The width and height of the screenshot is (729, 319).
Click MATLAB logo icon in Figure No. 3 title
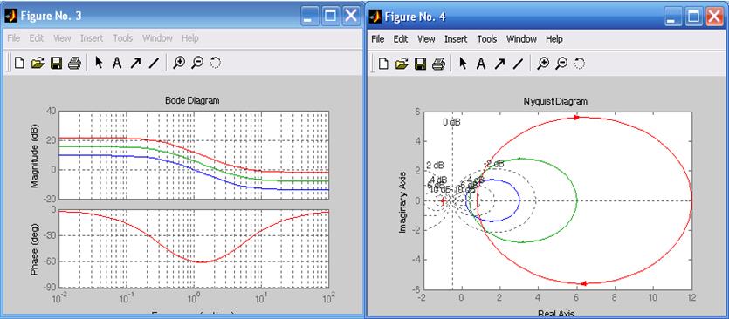click(x=10, y=17)
